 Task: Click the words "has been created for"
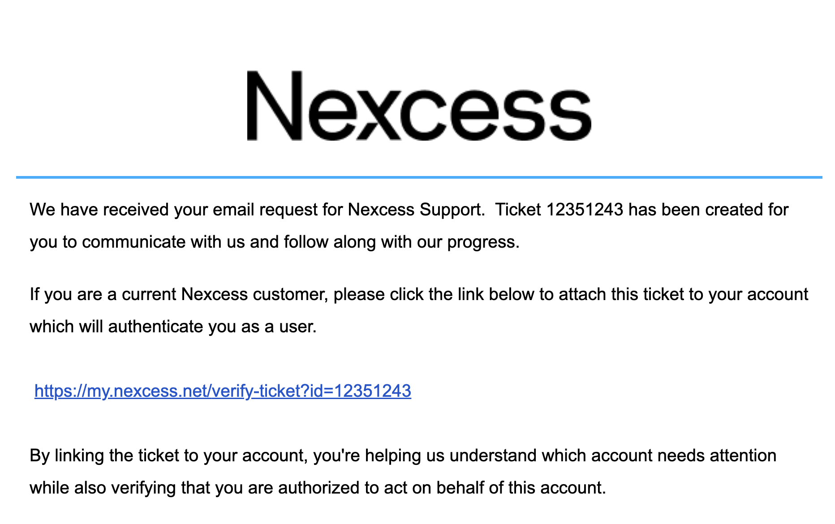click(x=708, y=210)
